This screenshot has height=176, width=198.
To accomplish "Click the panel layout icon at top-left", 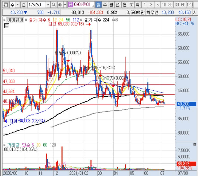I will click(x=6, y=5).
